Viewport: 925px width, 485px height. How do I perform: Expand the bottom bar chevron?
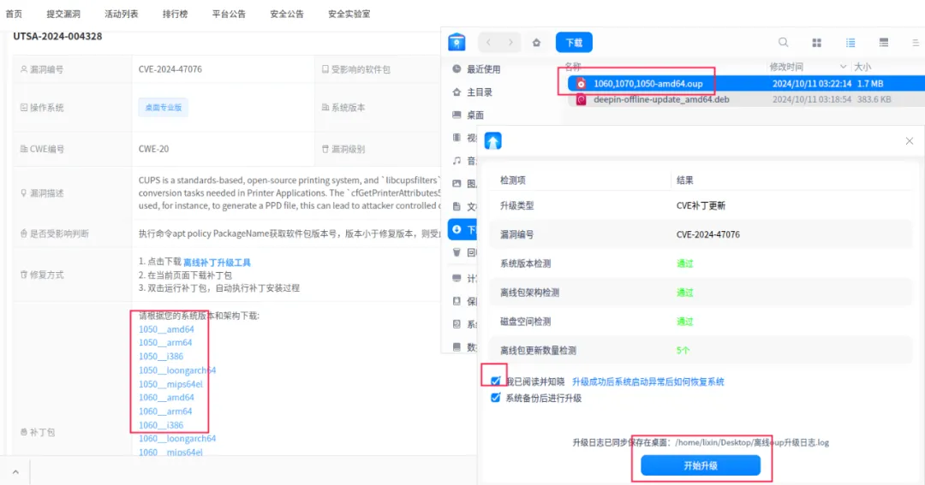pyautogui.click(x=15, y=472)
